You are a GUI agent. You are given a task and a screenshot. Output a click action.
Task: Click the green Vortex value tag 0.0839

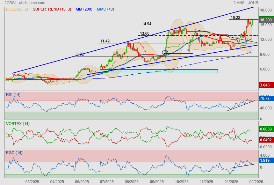265,129
